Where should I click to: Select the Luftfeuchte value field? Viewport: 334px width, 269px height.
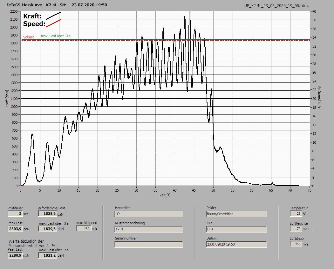click(x=296, y=229)
